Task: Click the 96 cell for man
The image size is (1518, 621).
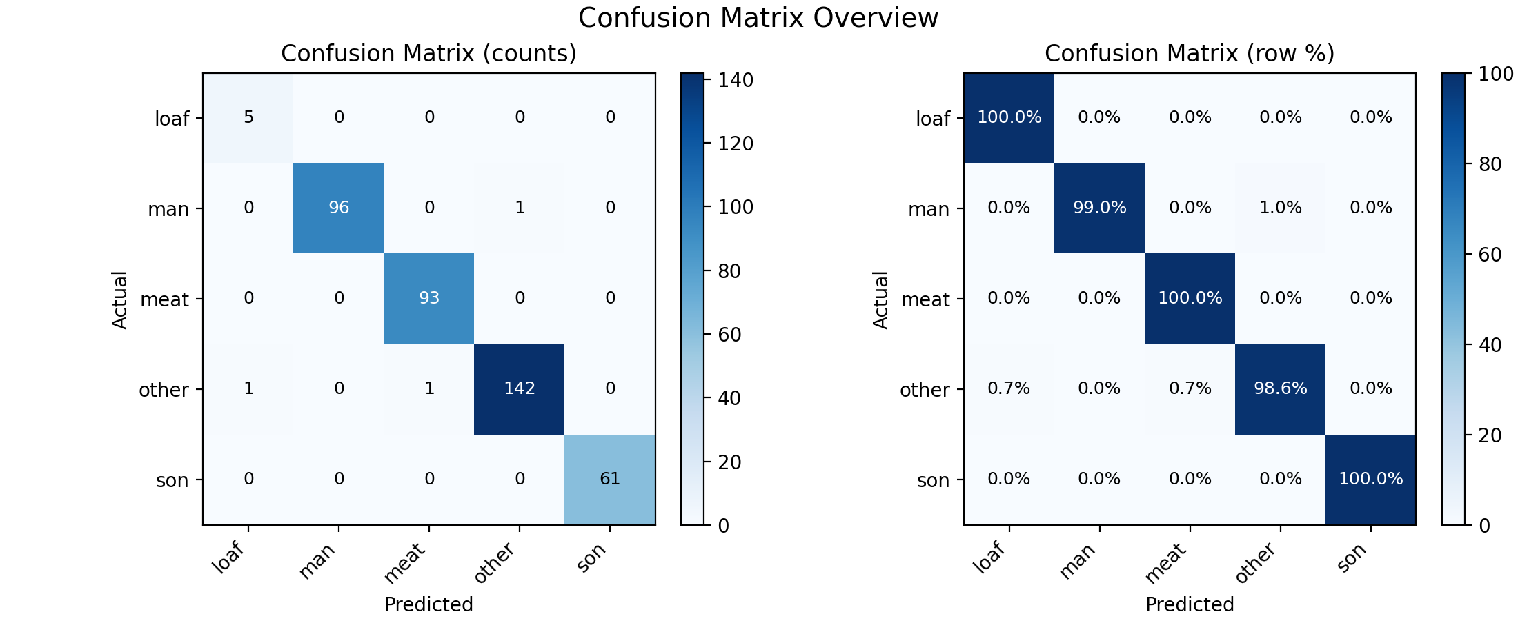Action: pyautogui.click(x=339, y=208)
